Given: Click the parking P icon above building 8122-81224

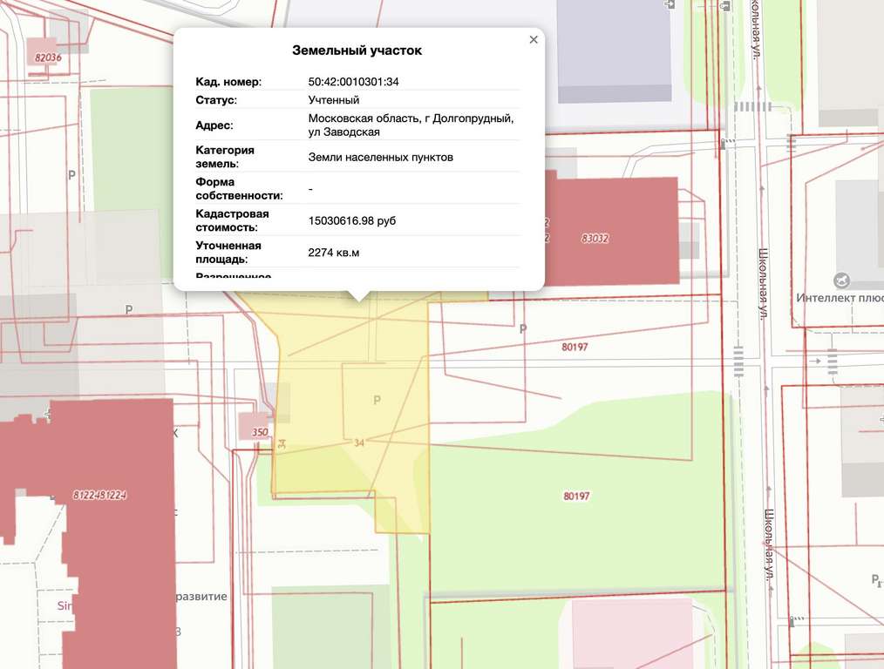Looking at the screenshot, I should click(x=128, y=310).
